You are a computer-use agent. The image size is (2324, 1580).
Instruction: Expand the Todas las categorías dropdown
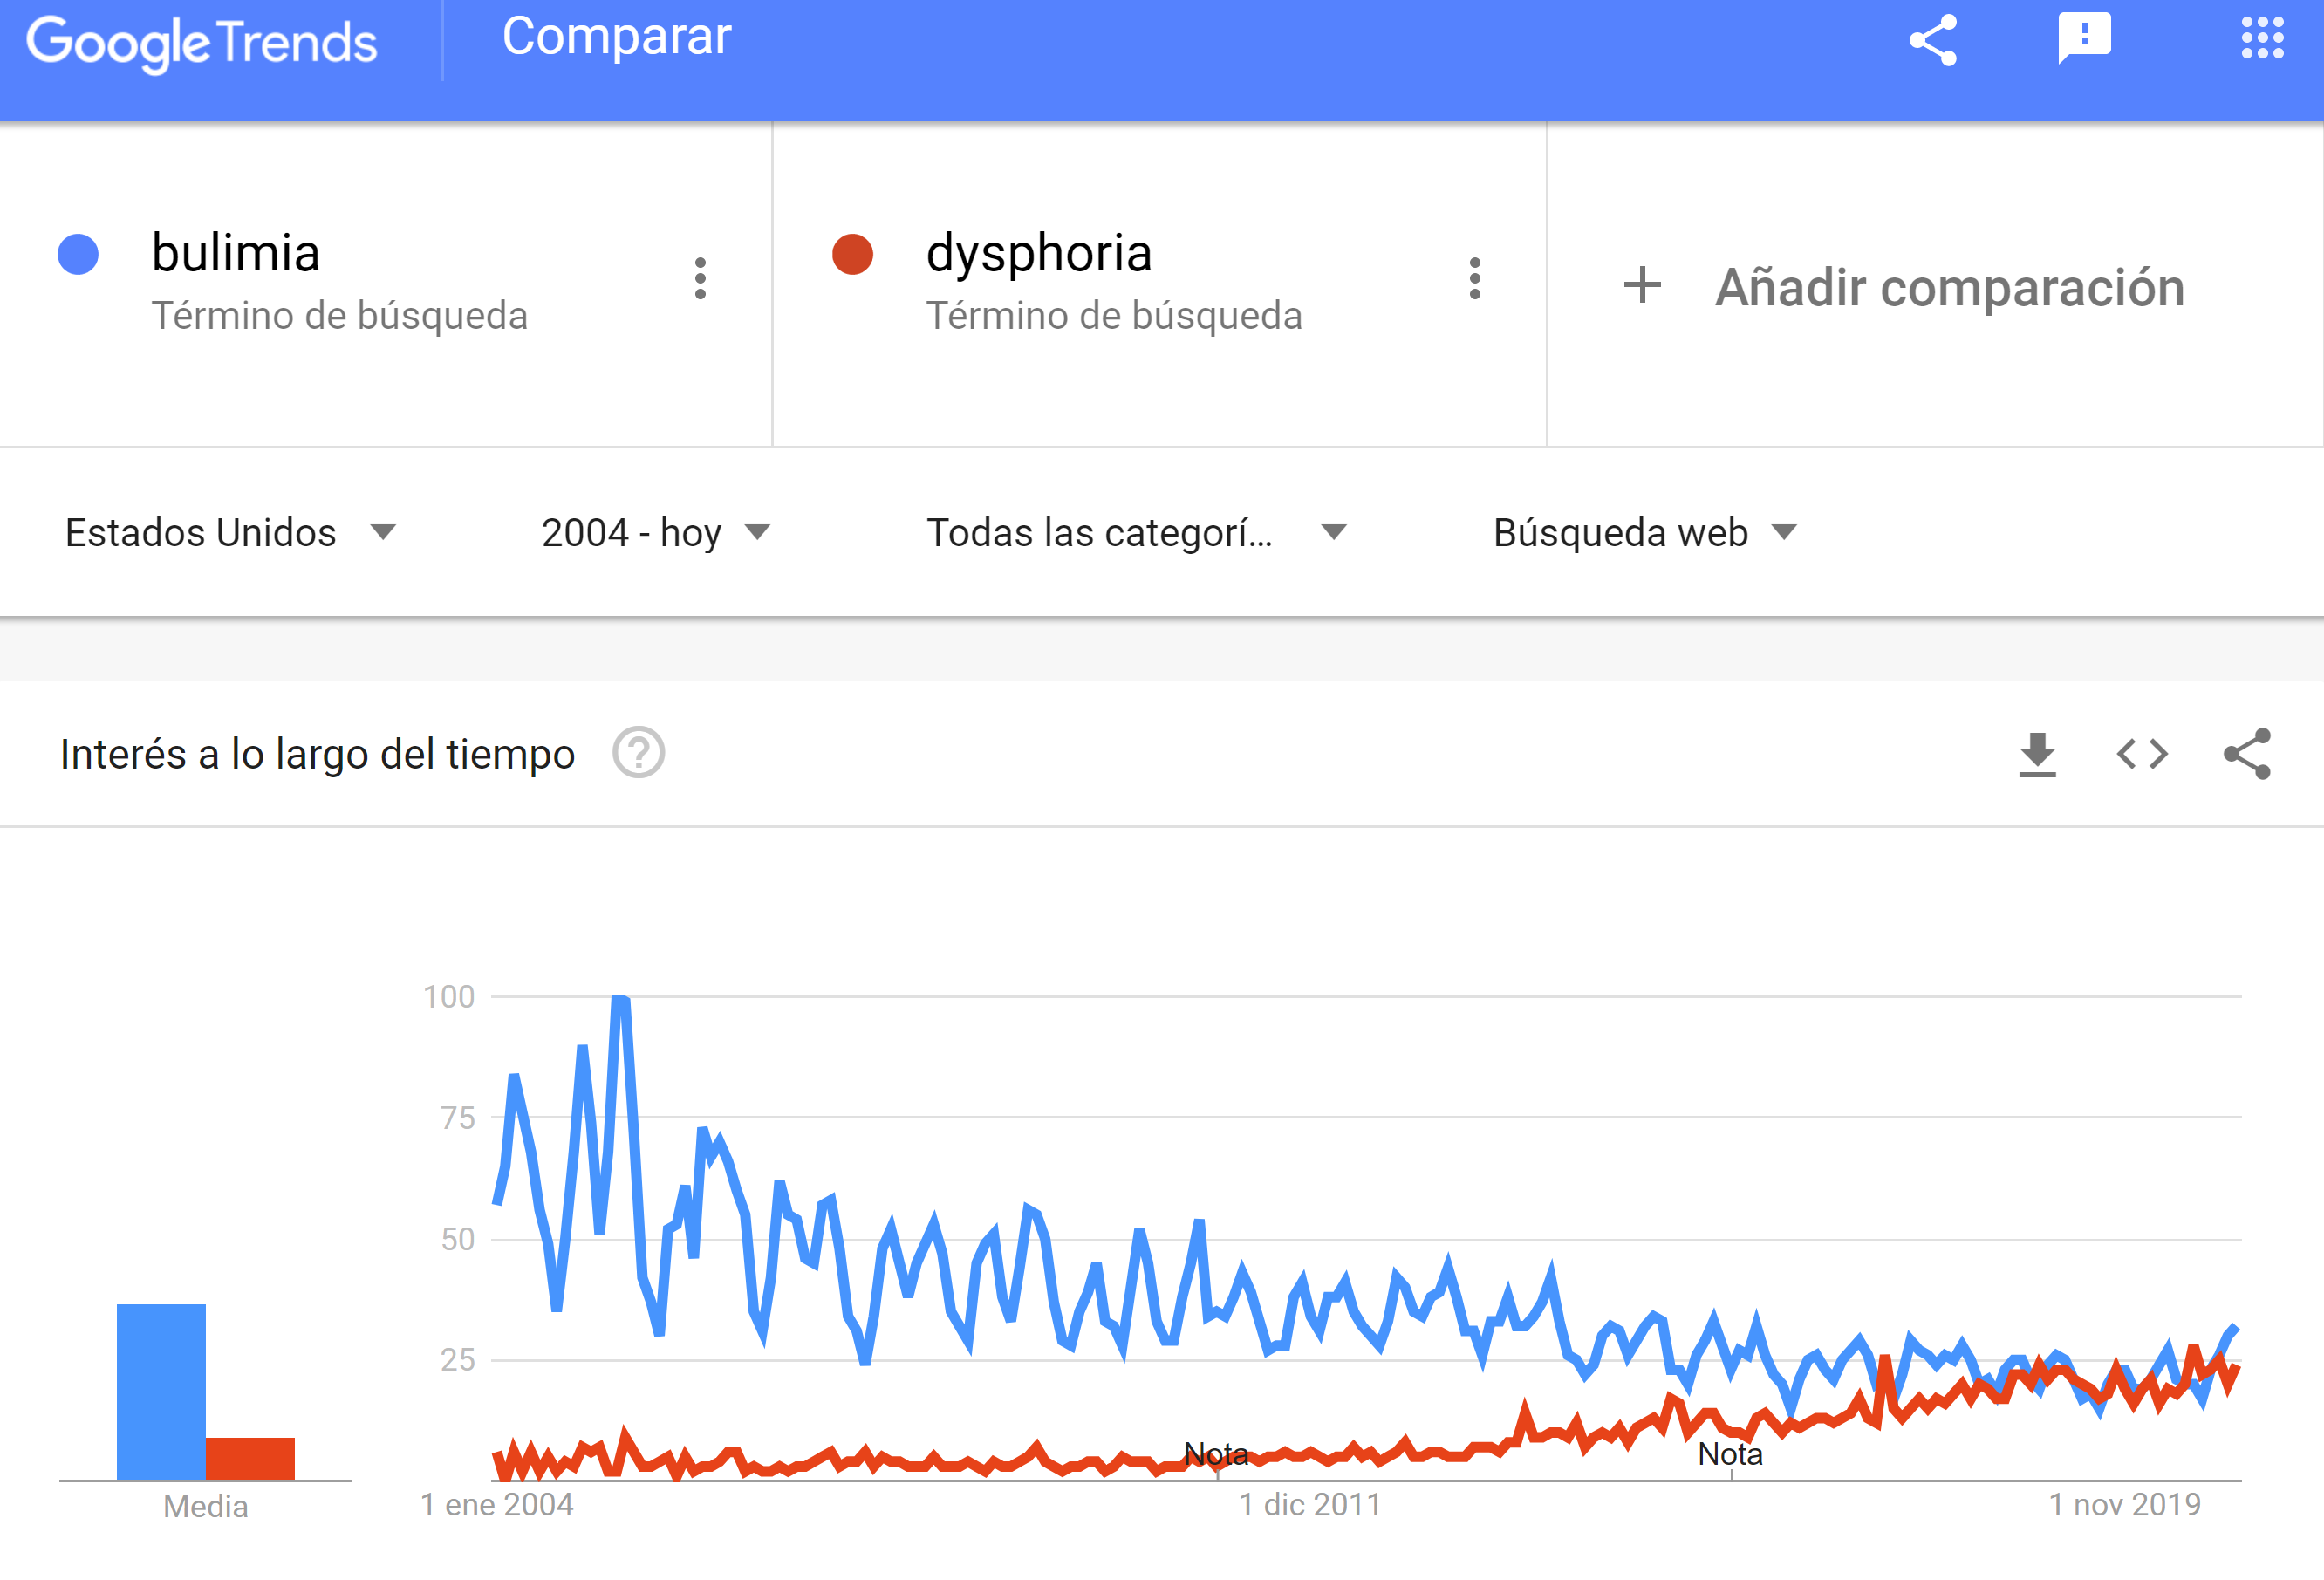click(x=1137, y=532)
